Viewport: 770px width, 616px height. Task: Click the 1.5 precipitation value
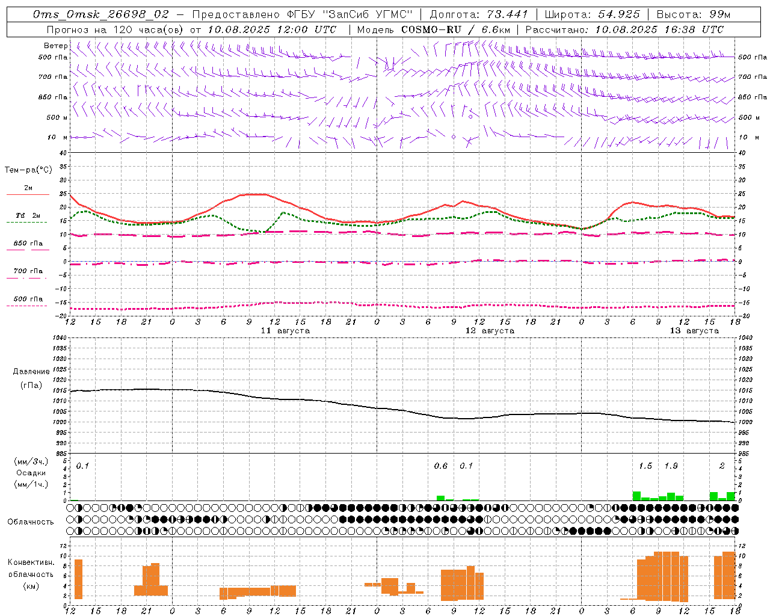[645, 466]
